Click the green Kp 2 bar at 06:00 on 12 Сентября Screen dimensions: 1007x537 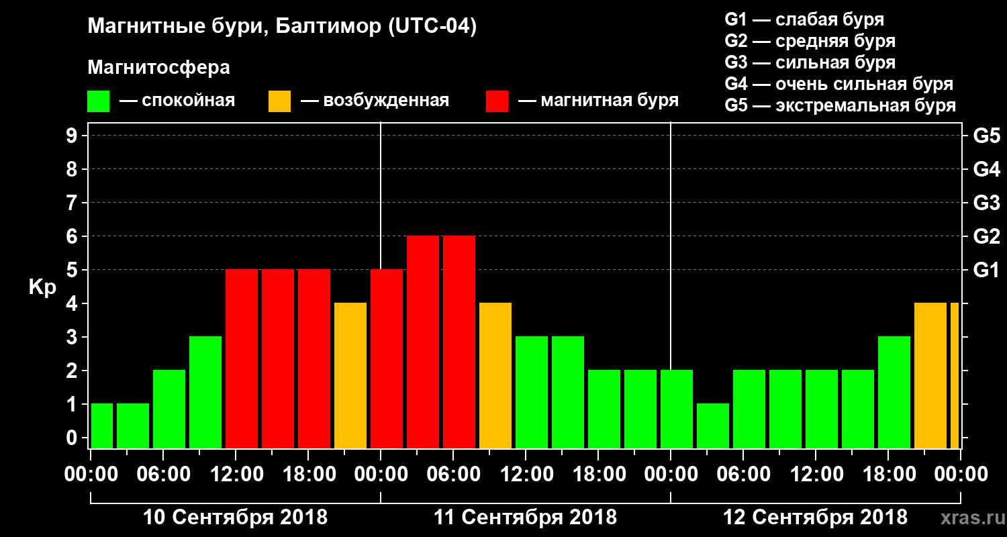[x=749, y=409]
